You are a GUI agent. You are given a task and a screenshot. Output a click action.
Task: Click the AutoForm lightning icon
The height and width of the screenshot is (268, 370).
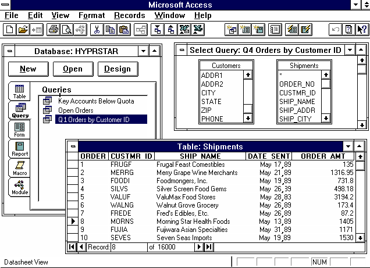(x=292, y=30)
